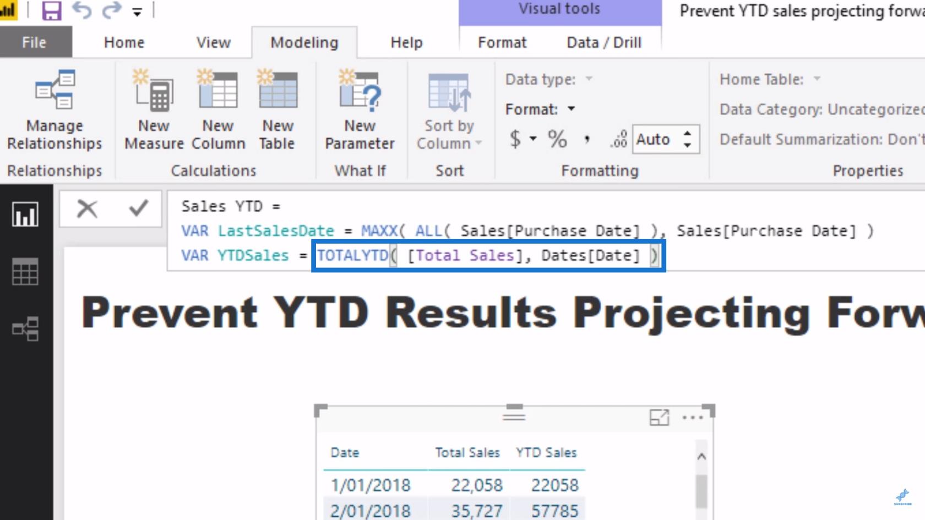
Task: Click the table scrollbar up arrow
Action: coord(701,456)
